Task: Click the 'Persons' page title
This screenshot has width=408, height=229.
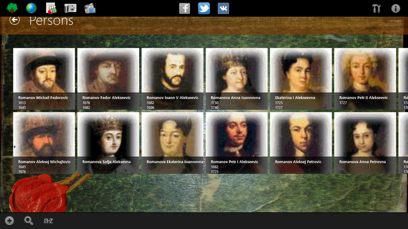Action: tap(51, 21)
